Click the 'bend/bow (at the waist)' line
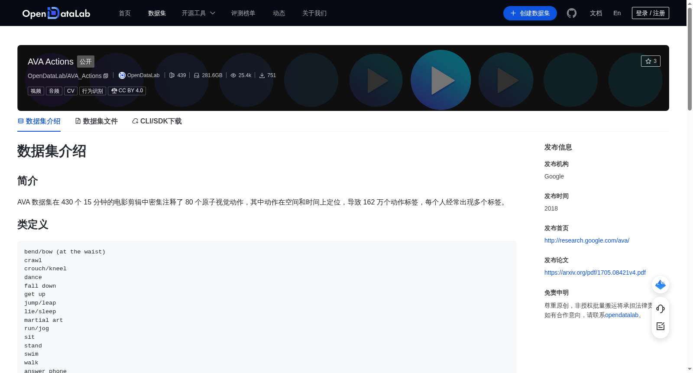Viewport: 693px width, 373px height. point(65,252)
